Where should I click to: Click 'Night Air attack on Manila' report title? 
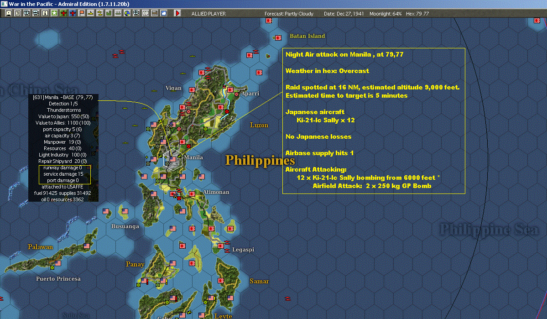point(344,54)
